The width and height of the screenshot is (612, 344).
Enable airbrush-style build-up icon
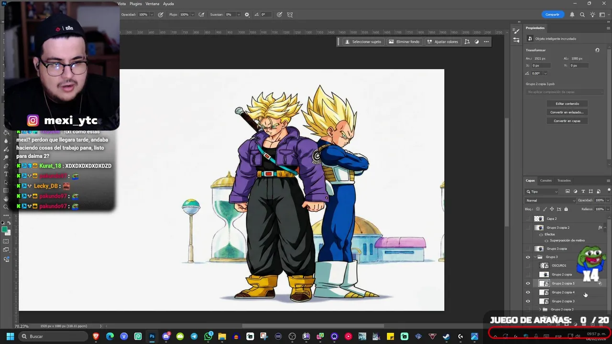pos(202,15)
